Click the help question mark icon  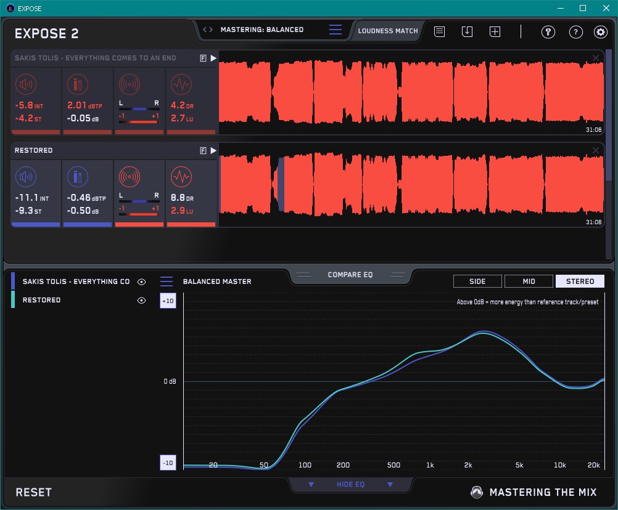click(575, 32)
